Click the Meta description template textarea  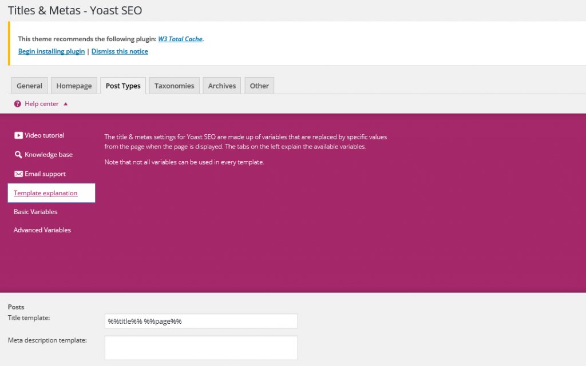201,348
